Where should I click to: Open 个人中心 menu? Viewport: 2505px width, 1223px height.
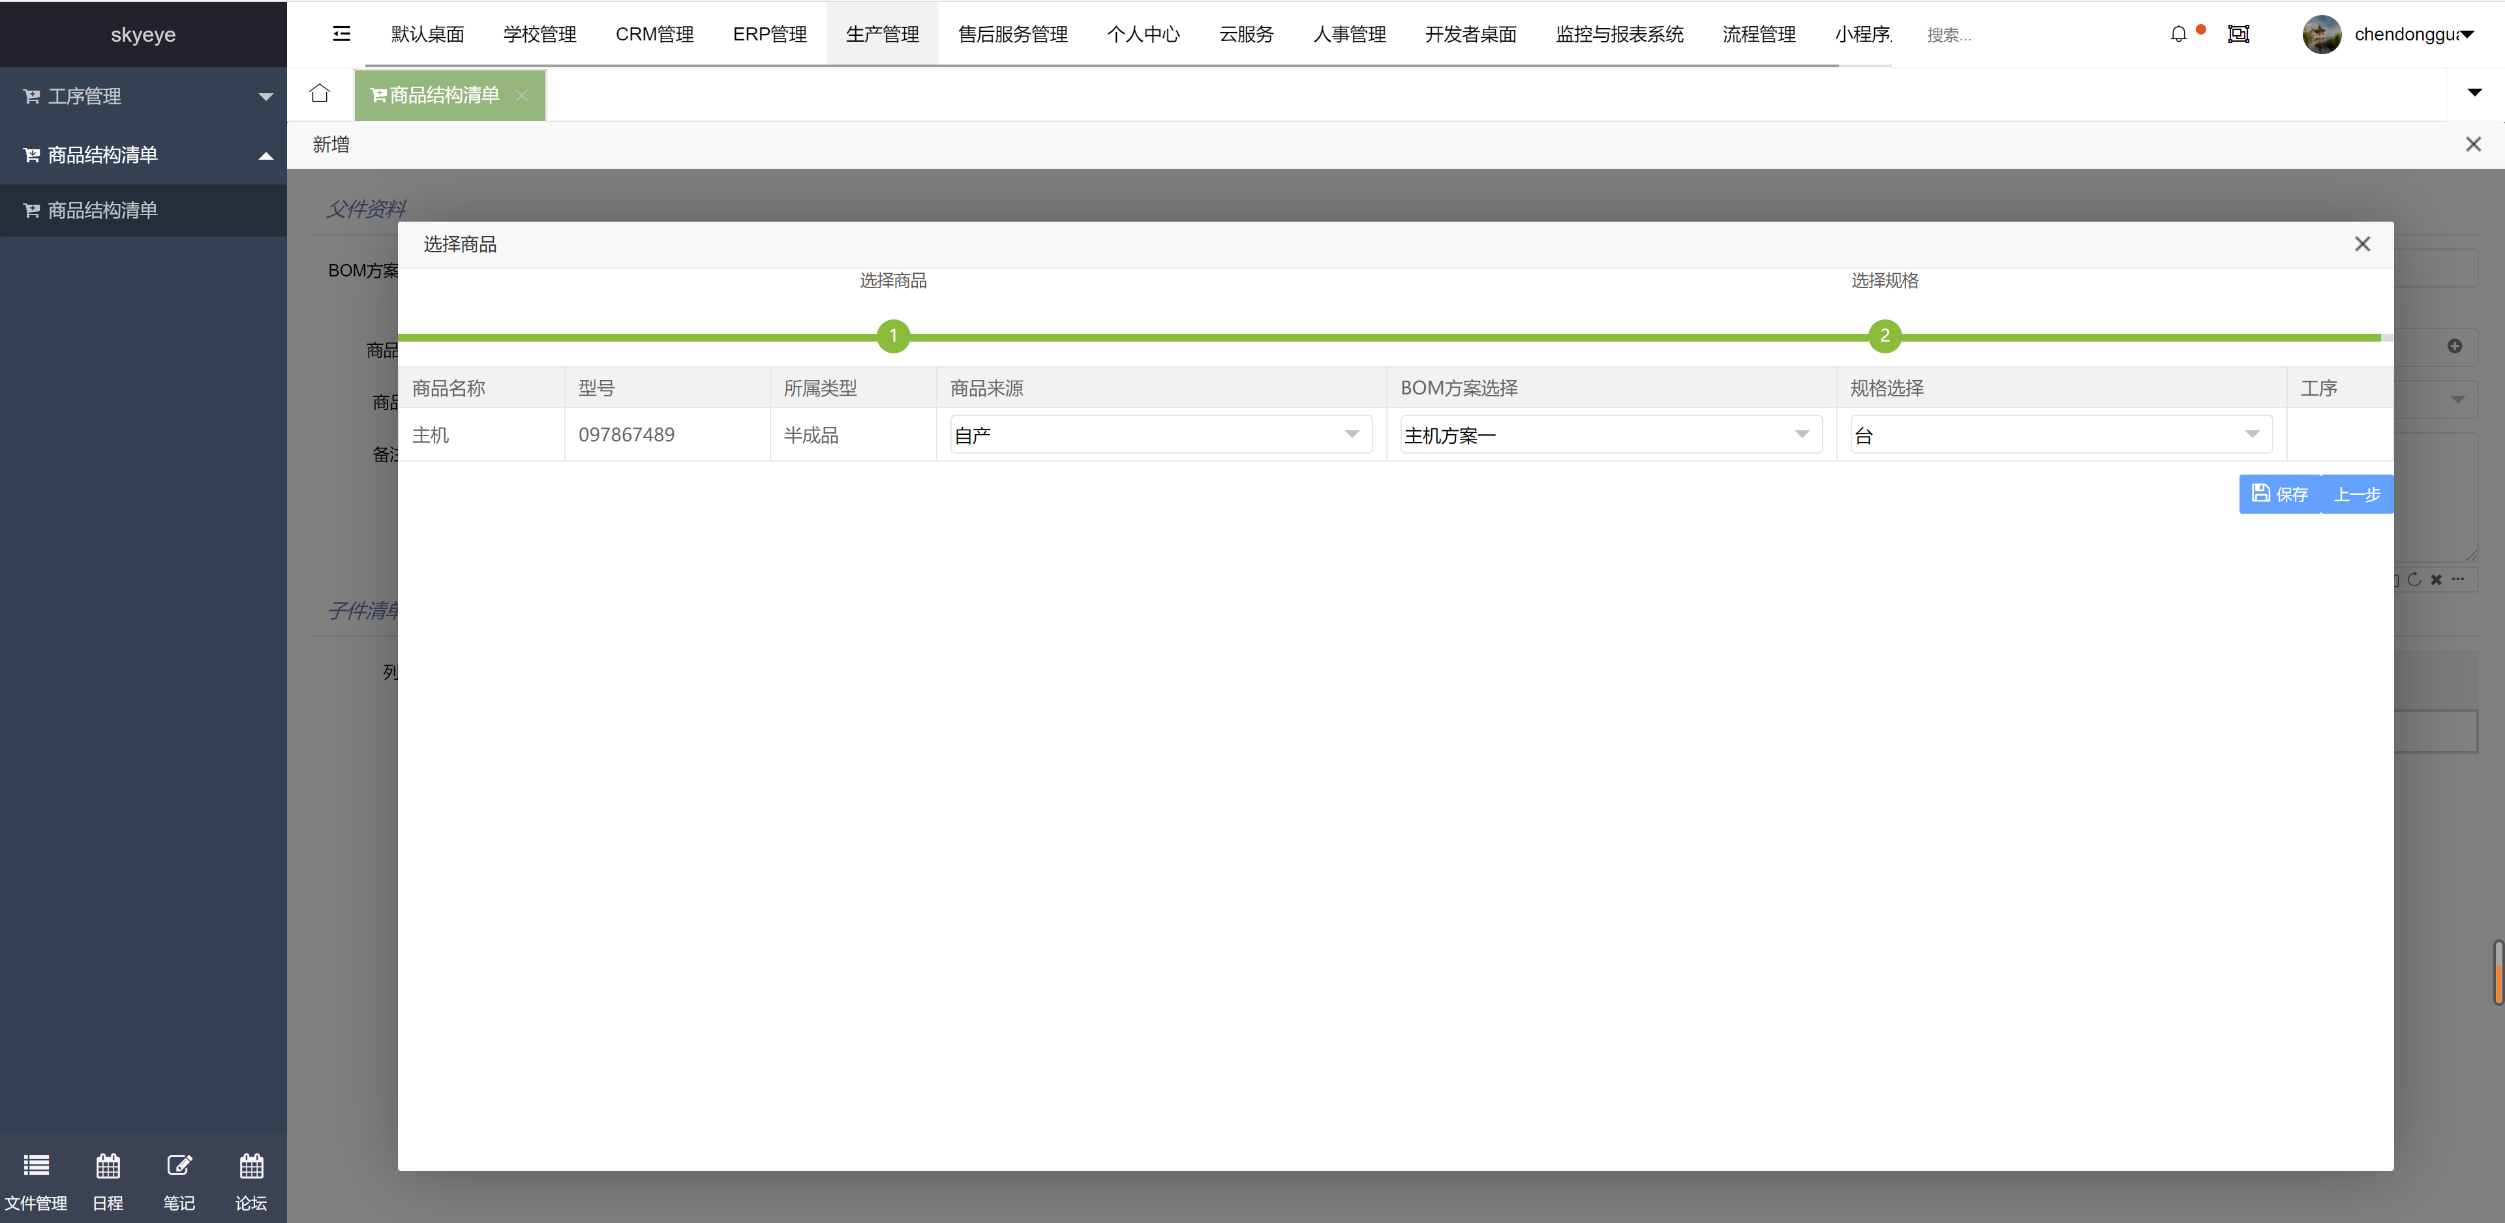(1143, 34)
